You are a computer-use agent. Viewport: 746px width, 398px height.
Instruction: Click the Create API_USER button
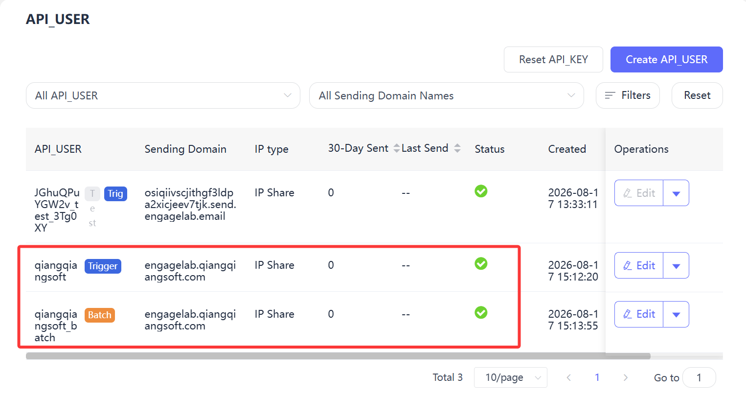tap(667, 60)
